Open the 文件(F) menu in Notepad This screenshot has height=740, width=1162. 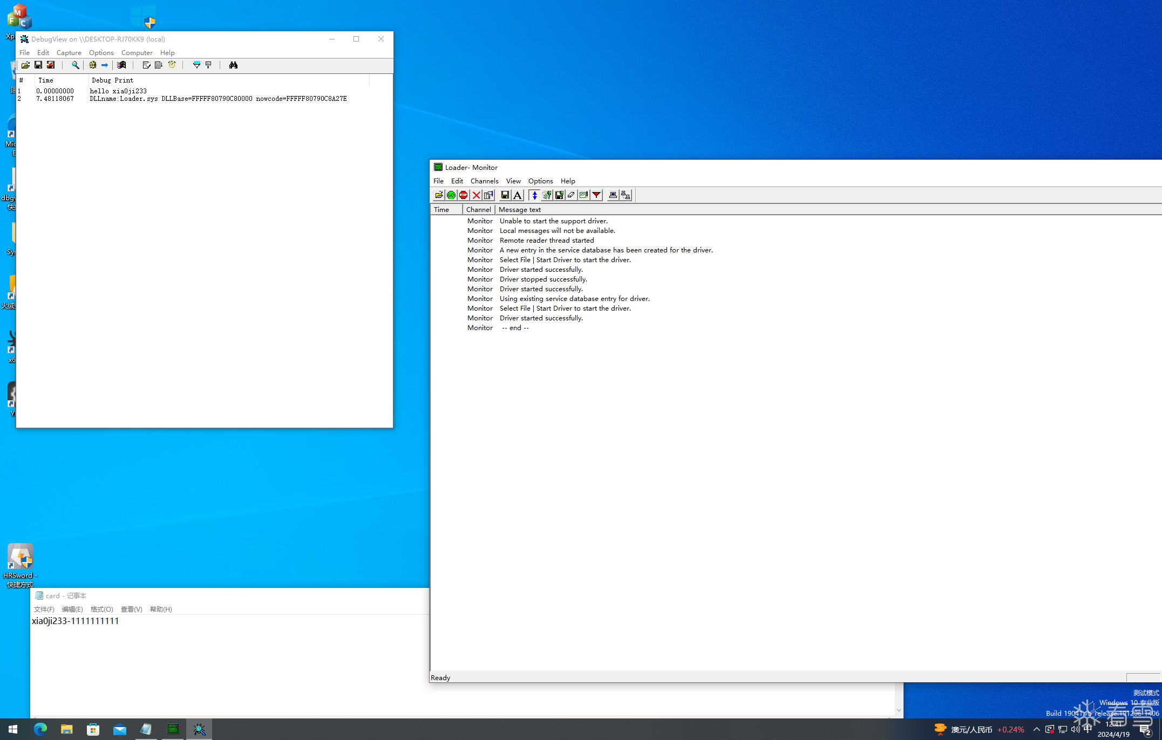coord(44,609)
